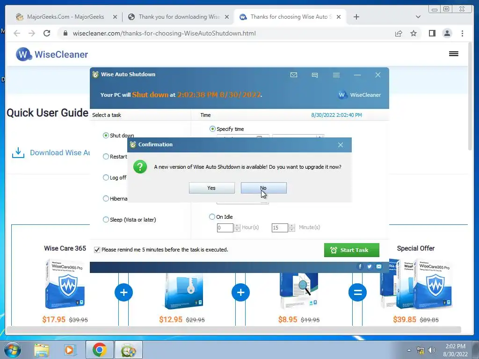The image size is (479, 359).
Task: Toggle the remind me 5 minutes checkbox
Action: coord(97,250)
